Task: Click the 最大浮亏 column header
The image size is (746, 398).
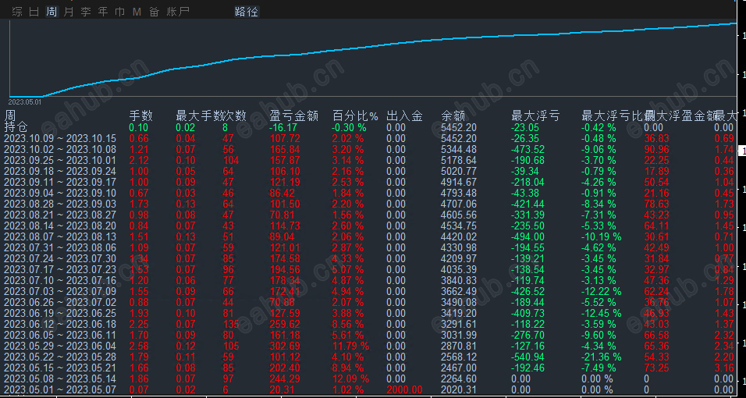Action: [x=535, y=115]
